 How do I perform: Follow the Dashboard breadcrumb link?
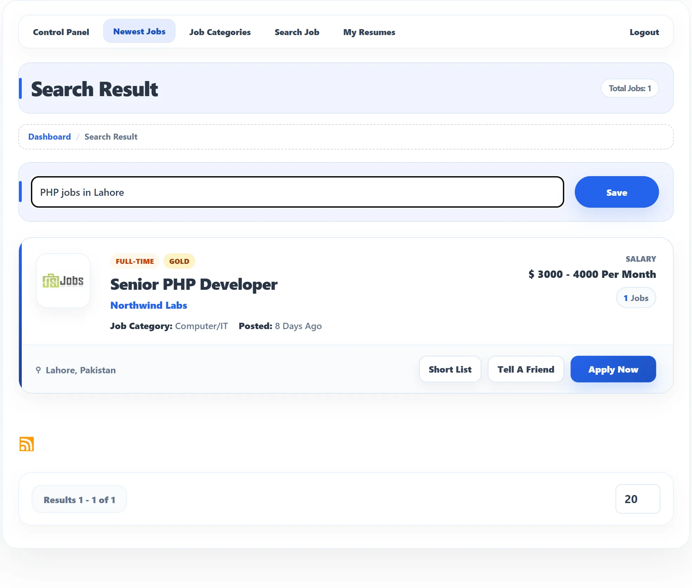click(49, 137)
